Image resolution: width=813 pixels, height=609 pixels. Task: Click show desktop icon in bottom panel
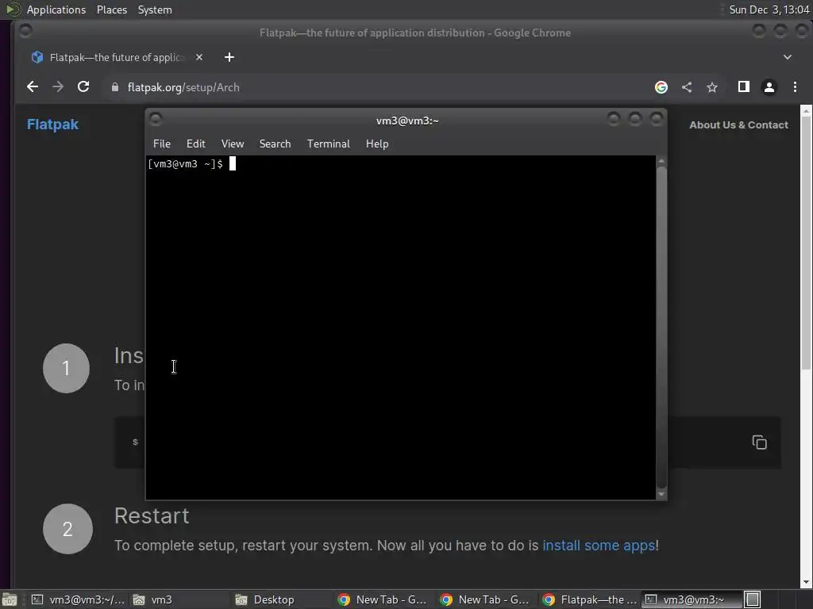pos(10,599)
